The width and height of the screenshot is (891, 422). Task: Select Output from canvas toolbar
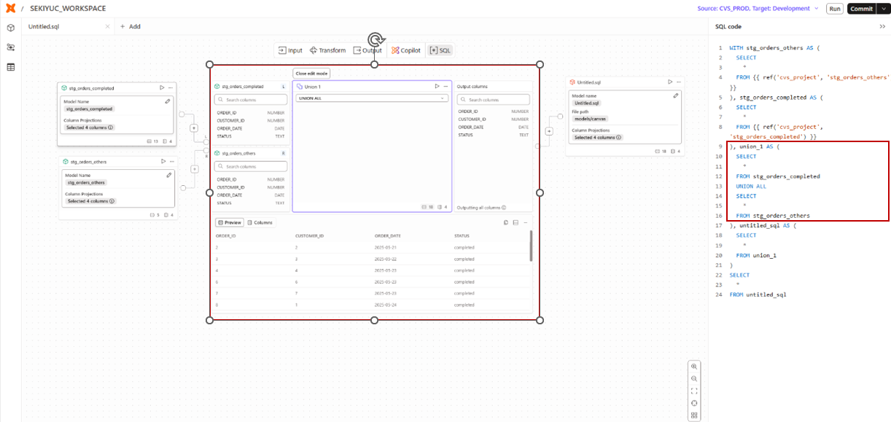(x=367, y=50)
